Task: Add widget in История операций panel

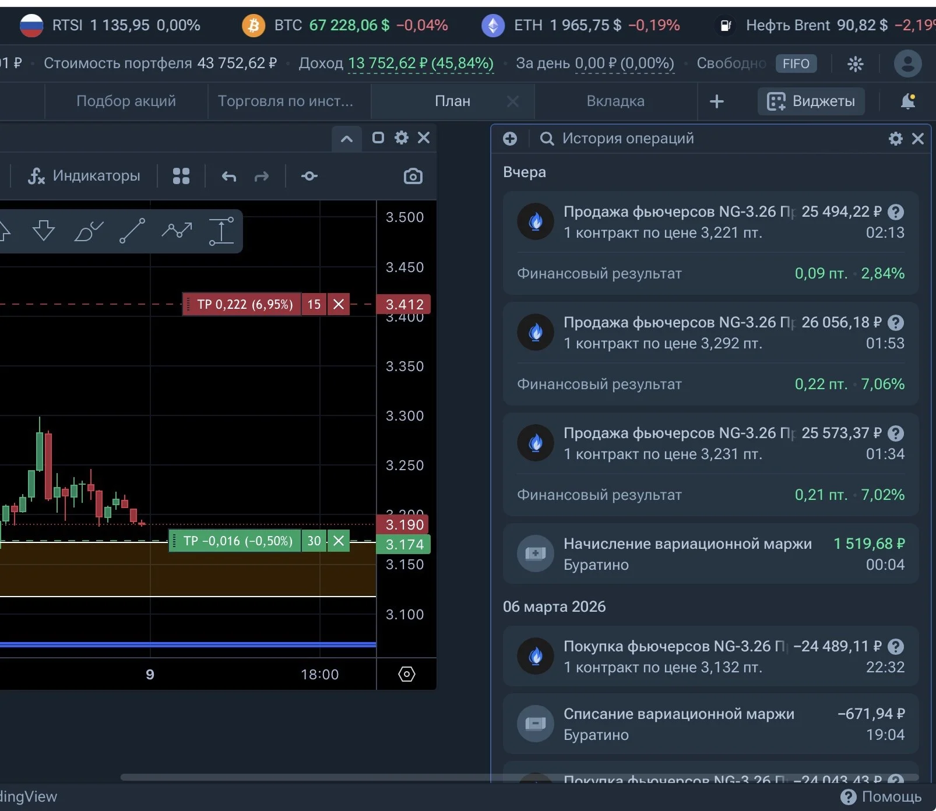Action: tap(510, 138)
